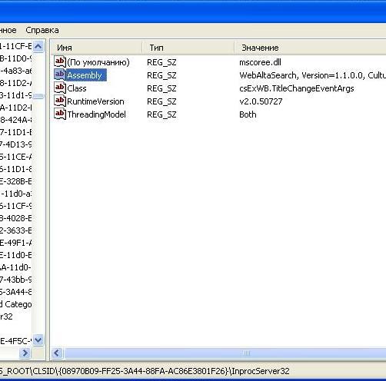Click REG_SZ type in the ThreadingModel row
This screenshot has height=381, width=386.
(161, 114)
